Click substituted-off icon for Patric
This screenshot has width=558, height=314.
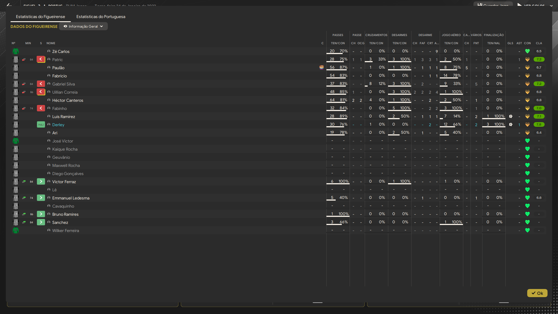pos(41,59)
